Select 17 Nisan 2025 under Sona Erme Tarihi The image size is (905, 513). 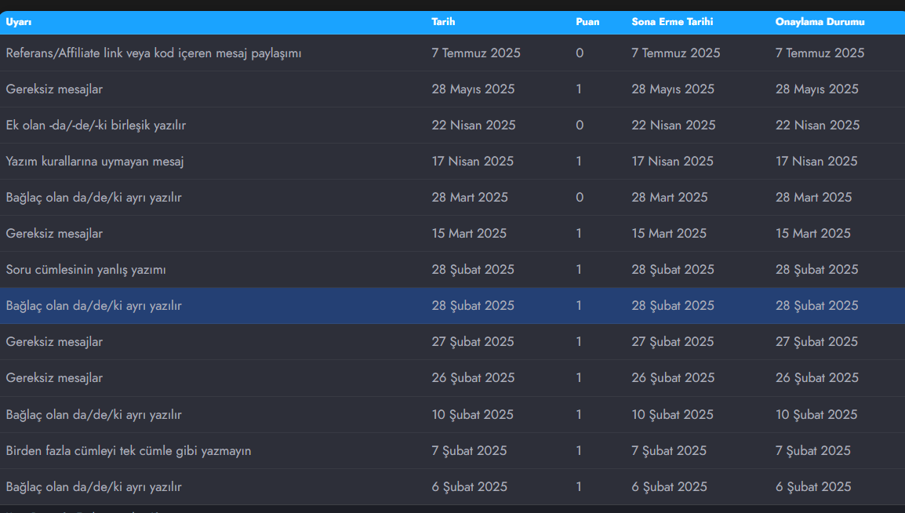pyautogui.click(x=672, y=162)
